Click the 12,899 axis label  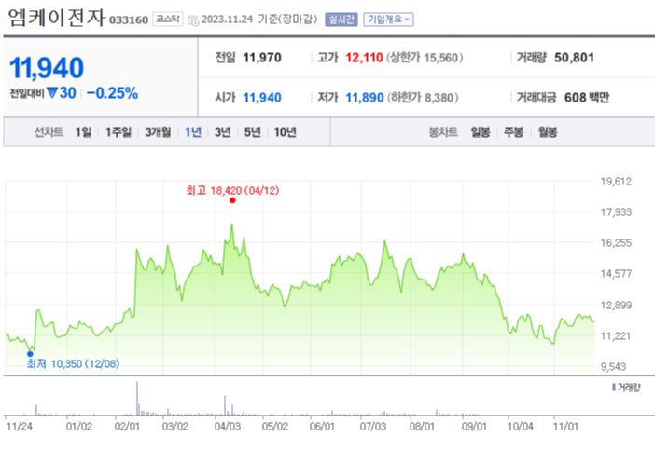point(616,306)
